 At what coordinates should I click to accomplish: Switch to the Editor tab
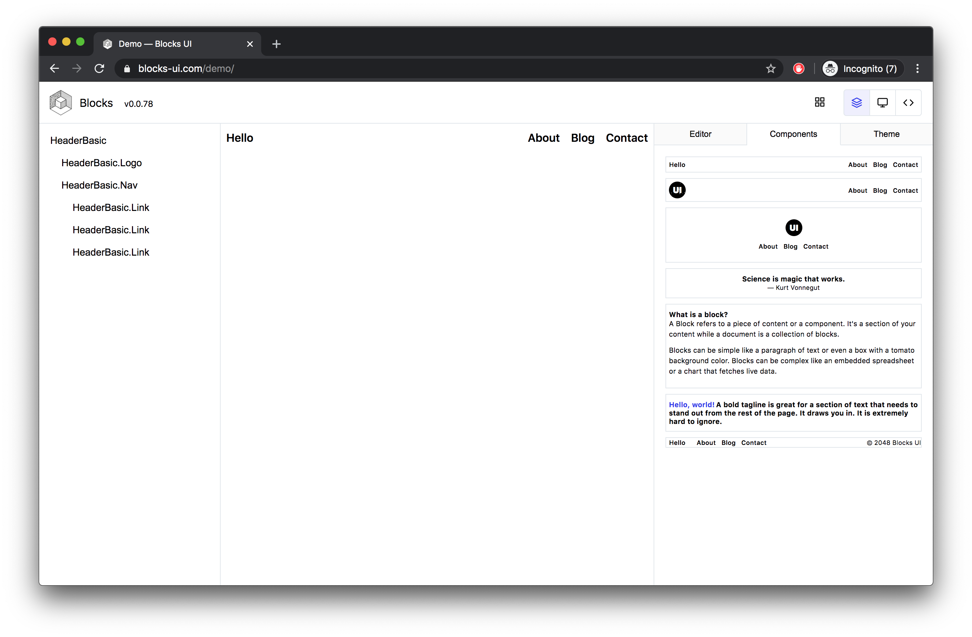click(700, 134)
